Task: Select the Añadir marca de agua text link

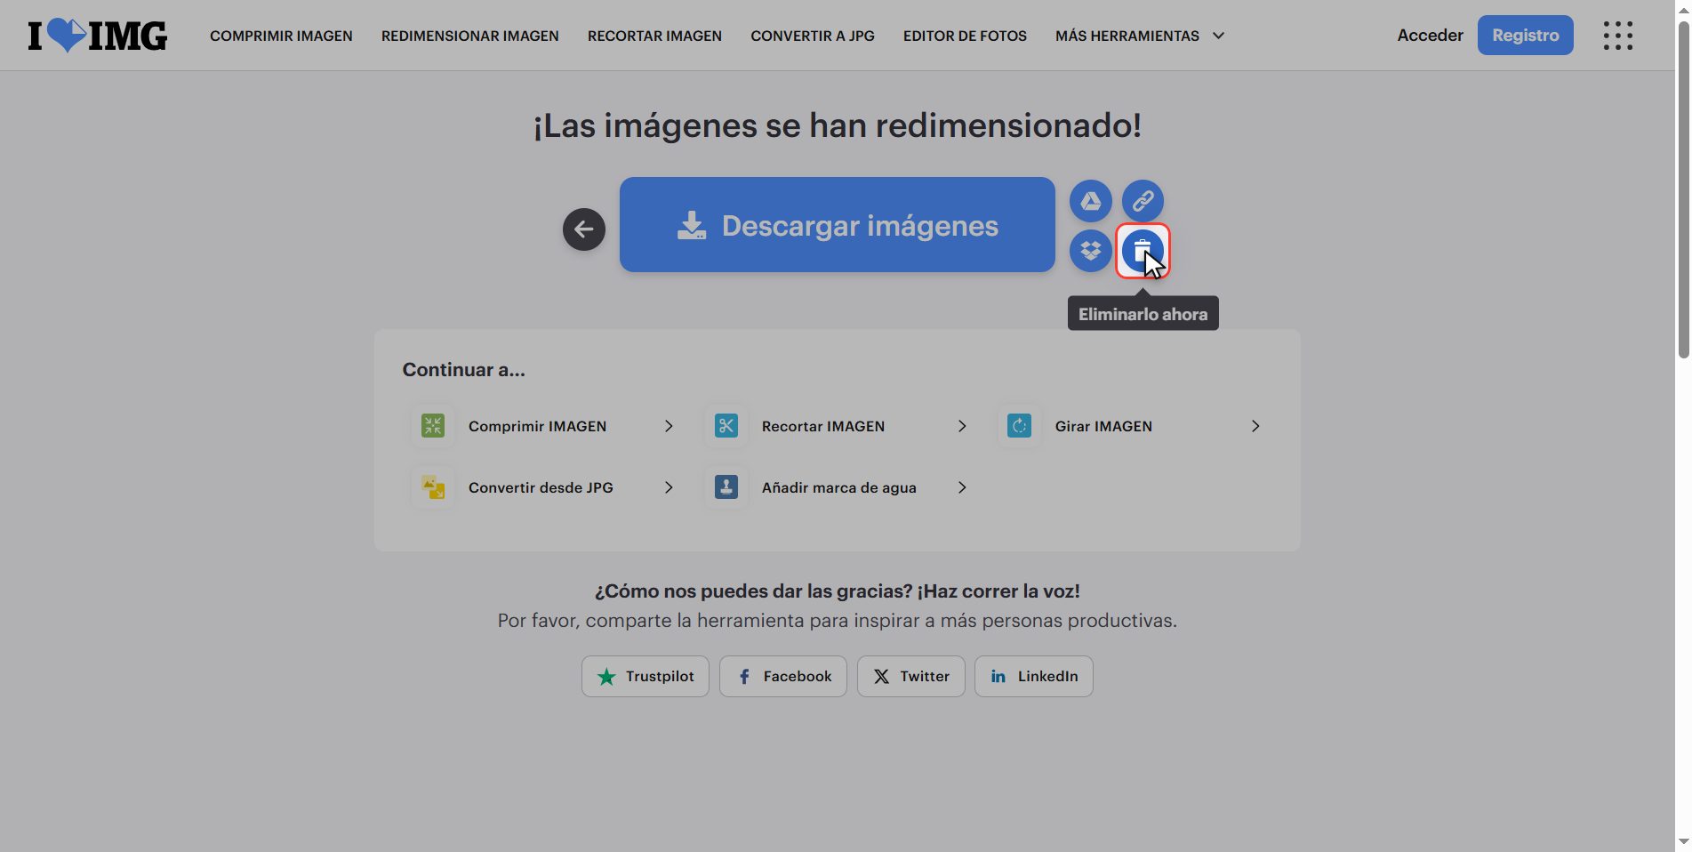Action: (838, 487)
